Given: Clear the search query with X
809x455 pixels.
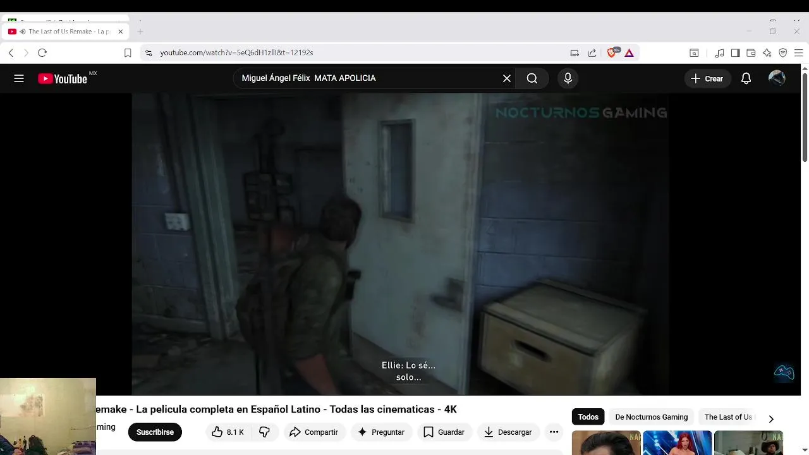Looking at the screenshot, I should tap(507, 78).
